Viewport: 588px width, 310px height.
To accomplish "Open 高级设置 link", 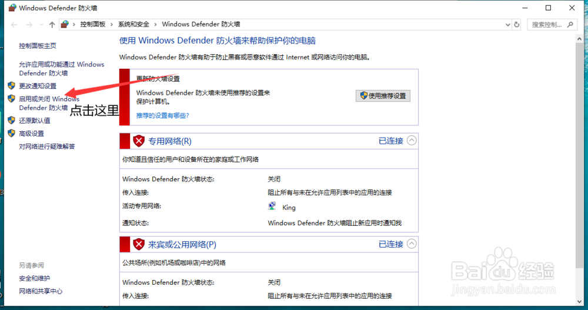I will (x=32, y=134).
